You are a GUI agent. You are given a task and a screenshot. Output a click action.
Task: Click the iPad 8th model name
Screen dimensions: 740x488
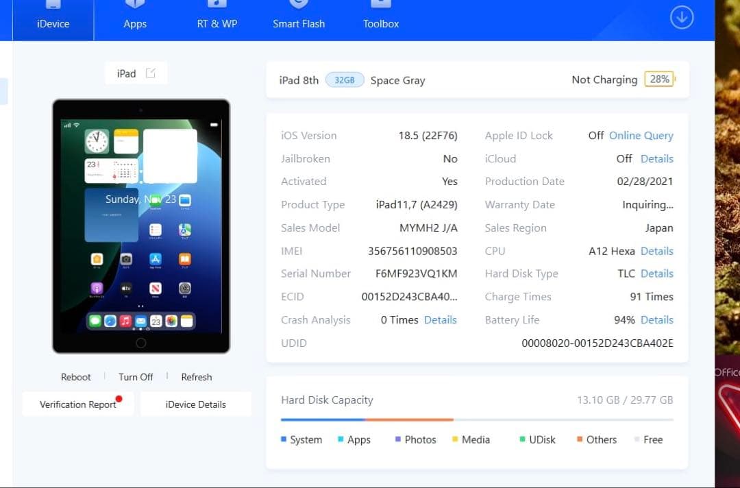pos(299,80)
